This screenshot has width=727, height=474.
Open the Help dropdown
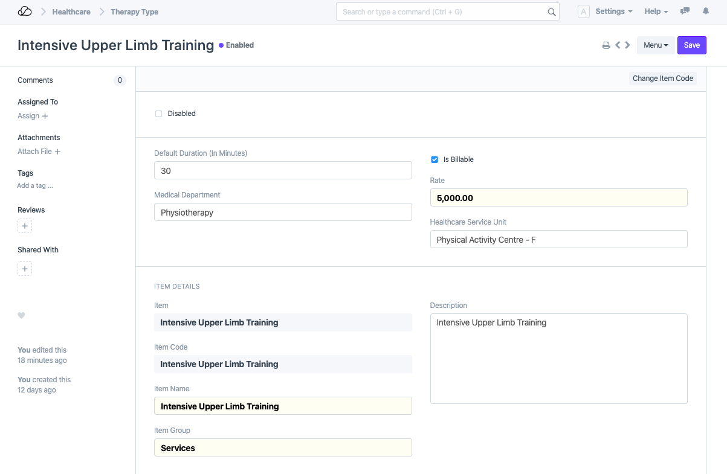[656, 11]
